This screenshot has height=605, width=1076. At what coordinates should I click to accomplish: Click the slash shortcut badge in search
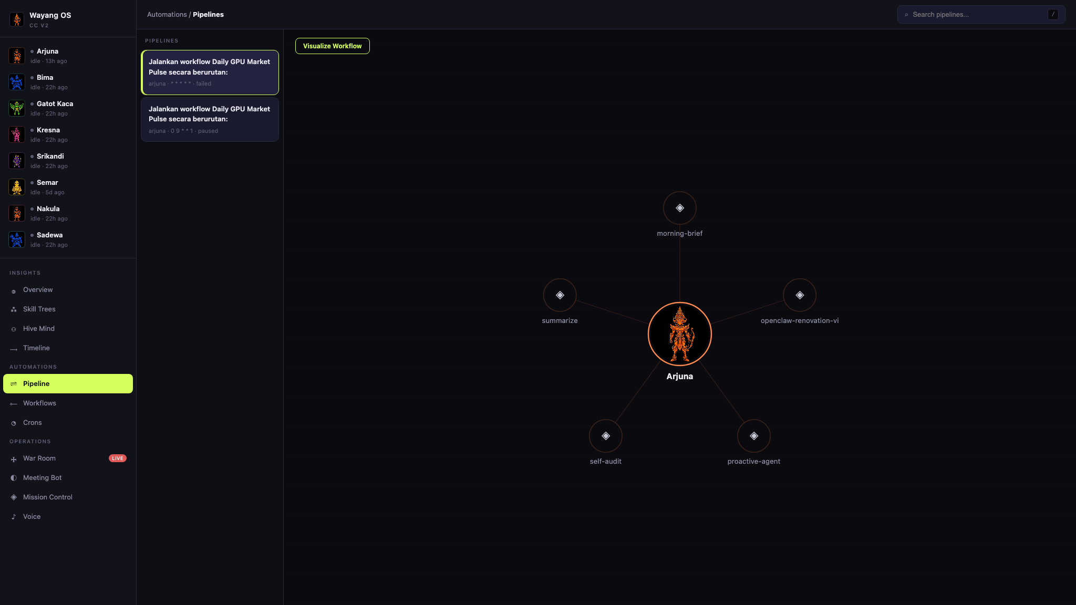pyautogui.click(x=1053, y=15)
